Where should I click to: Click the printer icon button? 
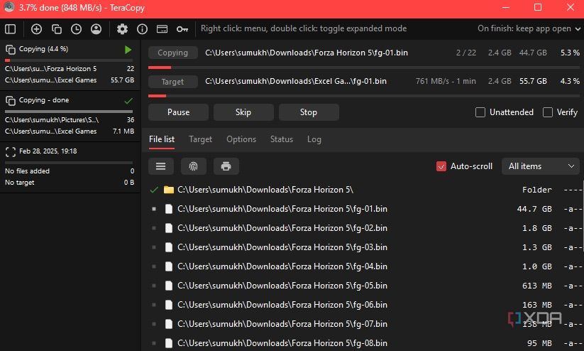(226, 166)
